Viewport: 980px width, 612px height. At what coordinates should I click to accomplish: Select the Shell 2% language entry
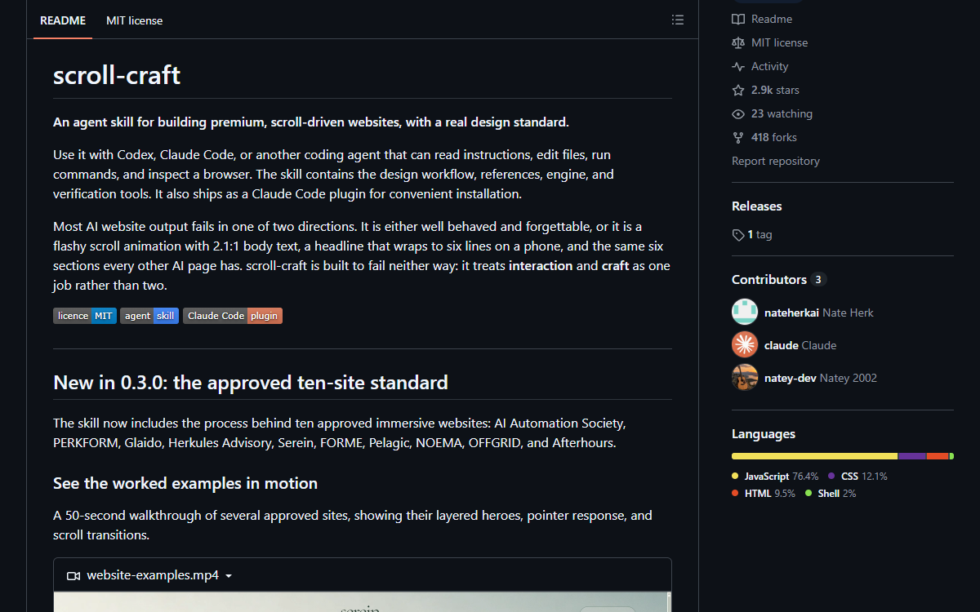tap(831, 494)
